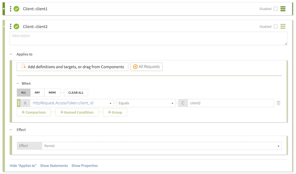Viewport: 296px width, 174px height.
Task: Click the CLEAR ALL button
Action: pos(76,92)
